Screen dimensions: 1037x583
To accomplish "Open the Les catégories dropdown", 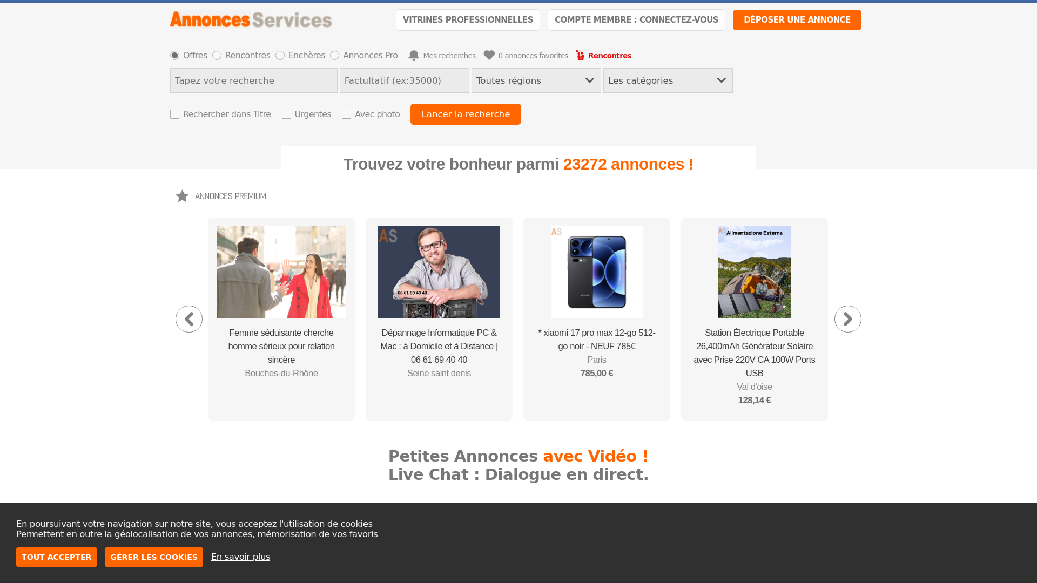I will point(668,80).
